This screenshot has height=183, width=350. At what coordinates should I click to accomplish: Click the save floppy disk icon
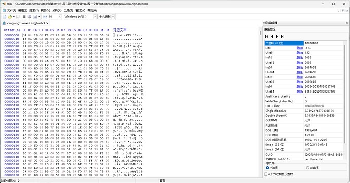18,17
